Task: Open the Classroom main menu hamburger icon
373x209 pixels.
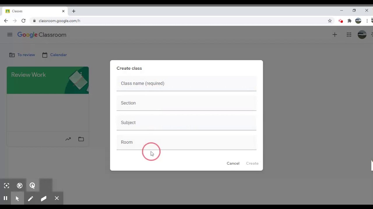Action: [10, 35]
